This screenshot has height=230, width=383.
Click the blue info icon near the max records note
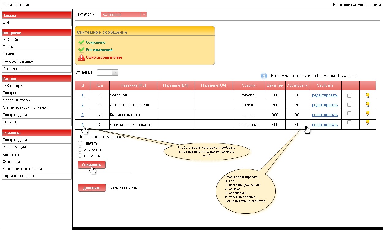click(x=264, y=76)
